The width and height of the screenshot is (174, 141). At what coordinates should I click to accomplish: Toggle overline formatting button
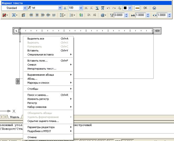click(x=103, y=8)
